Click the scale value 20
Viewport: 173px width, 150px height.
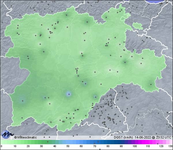[28, 146]
